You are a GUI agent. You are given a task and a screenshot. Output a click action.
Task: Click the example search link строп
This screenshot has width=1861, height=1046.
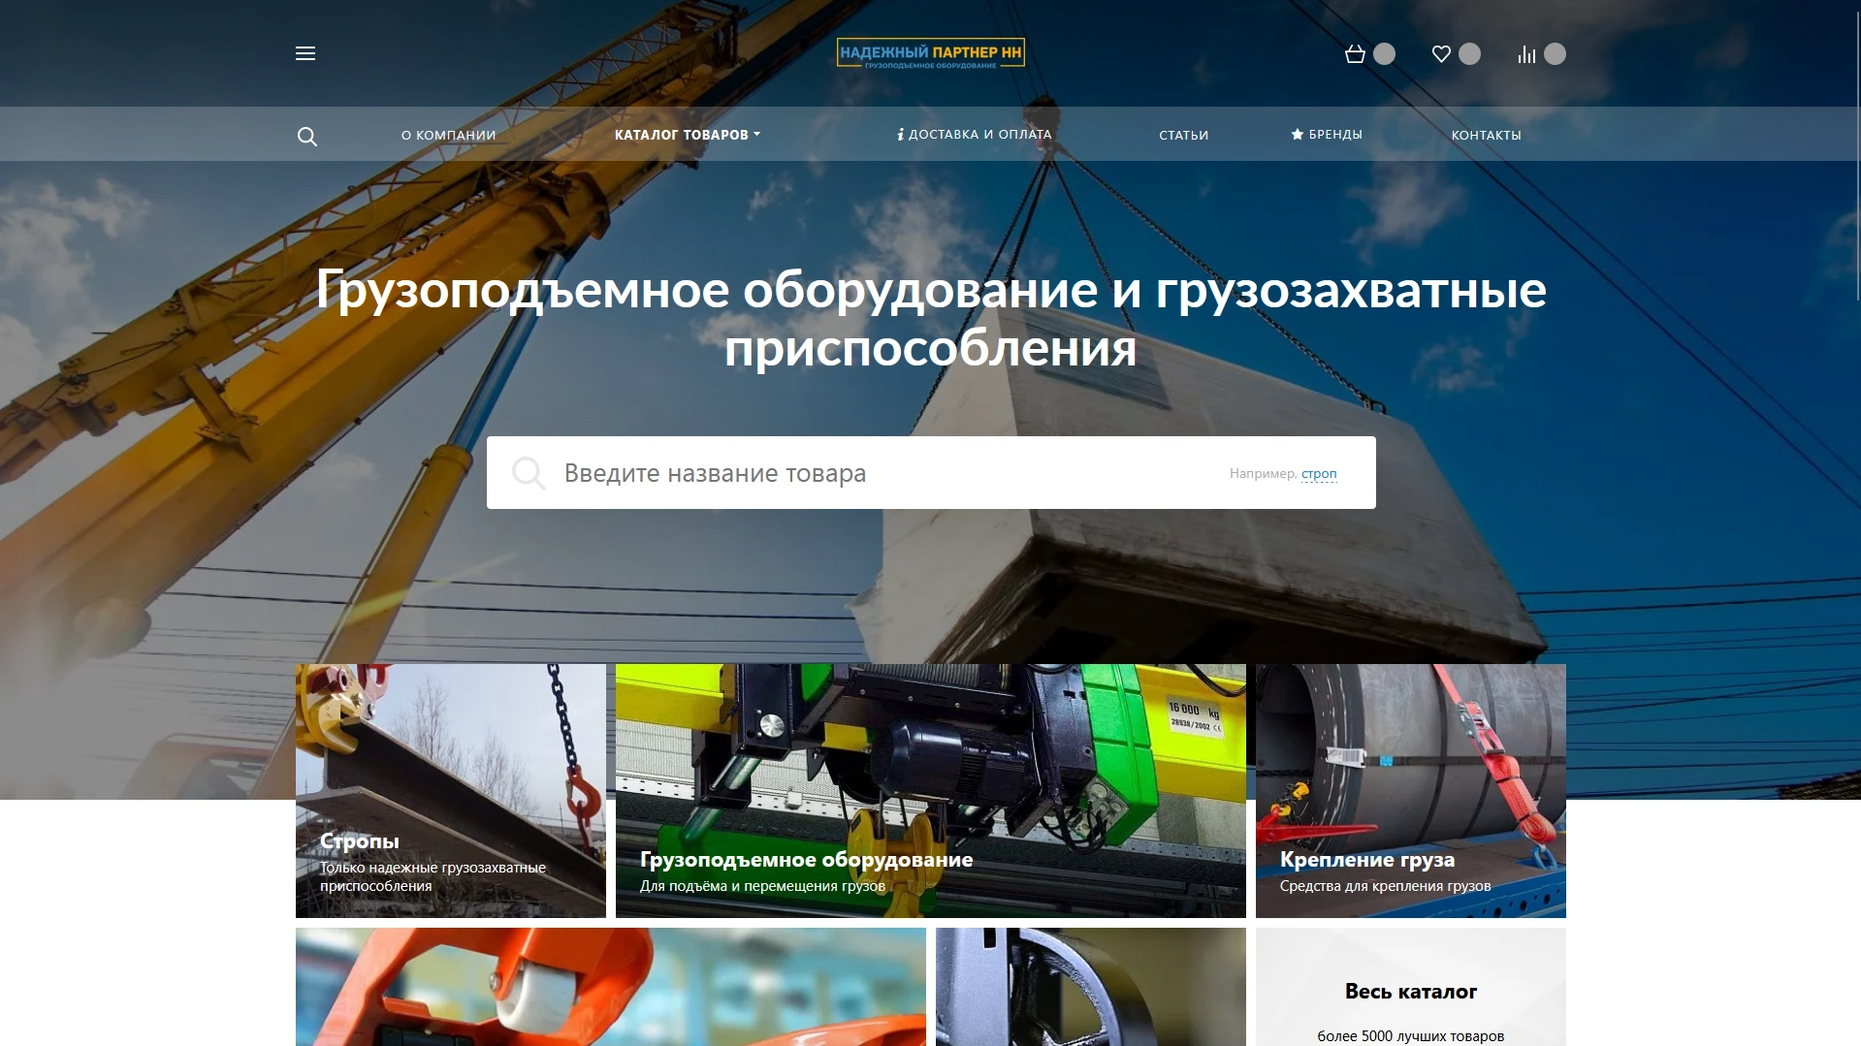(x=1319, y=474)
